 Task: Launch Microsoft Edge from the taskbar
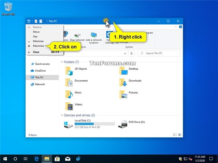[36, 159]
